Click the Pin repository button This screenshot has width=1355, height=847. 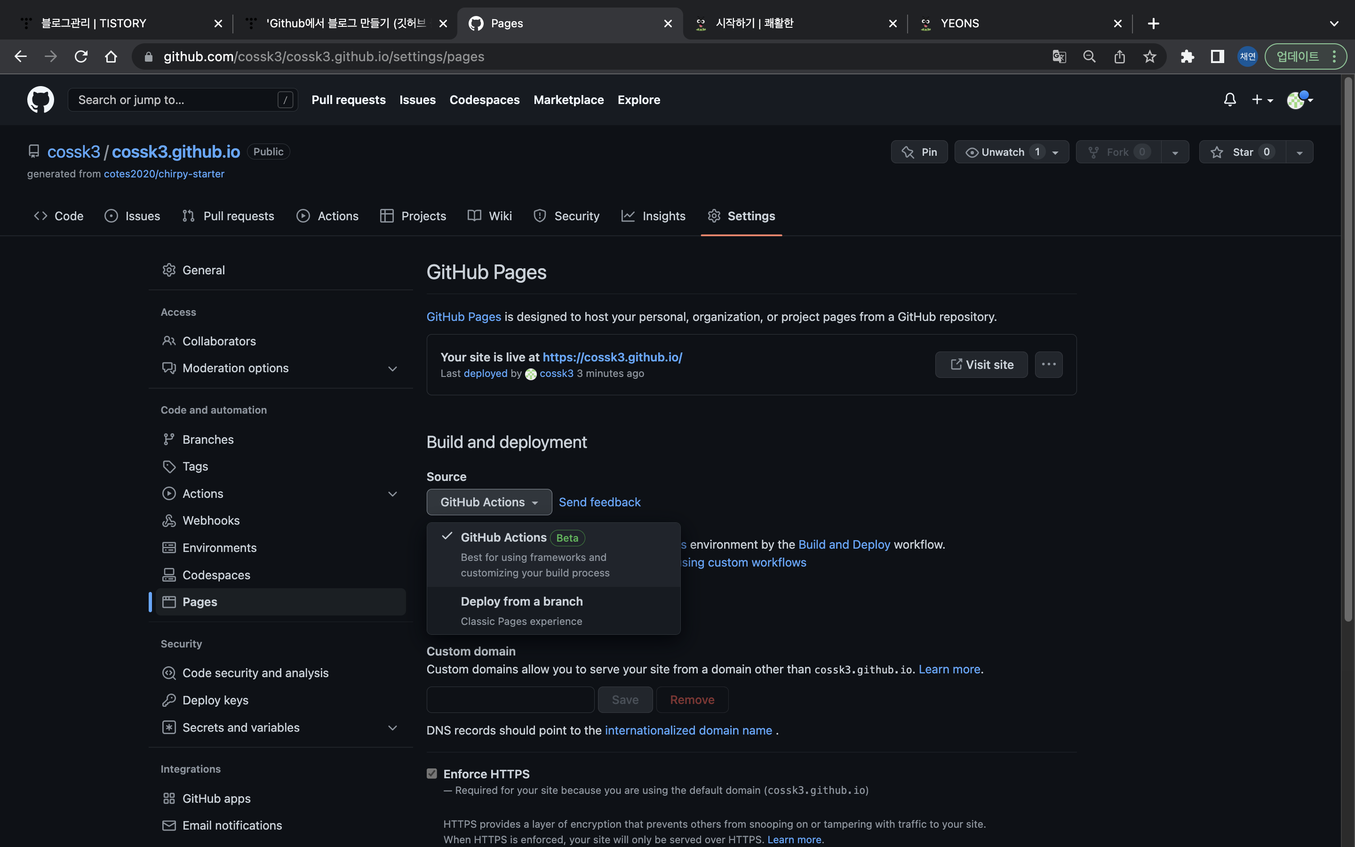pyautogui.click(x=919, y=152)
